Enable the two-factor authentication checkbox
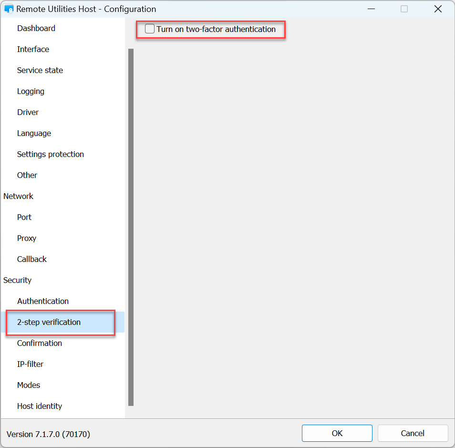The width and height of the screenshot is (455, 448). (150, 29)
